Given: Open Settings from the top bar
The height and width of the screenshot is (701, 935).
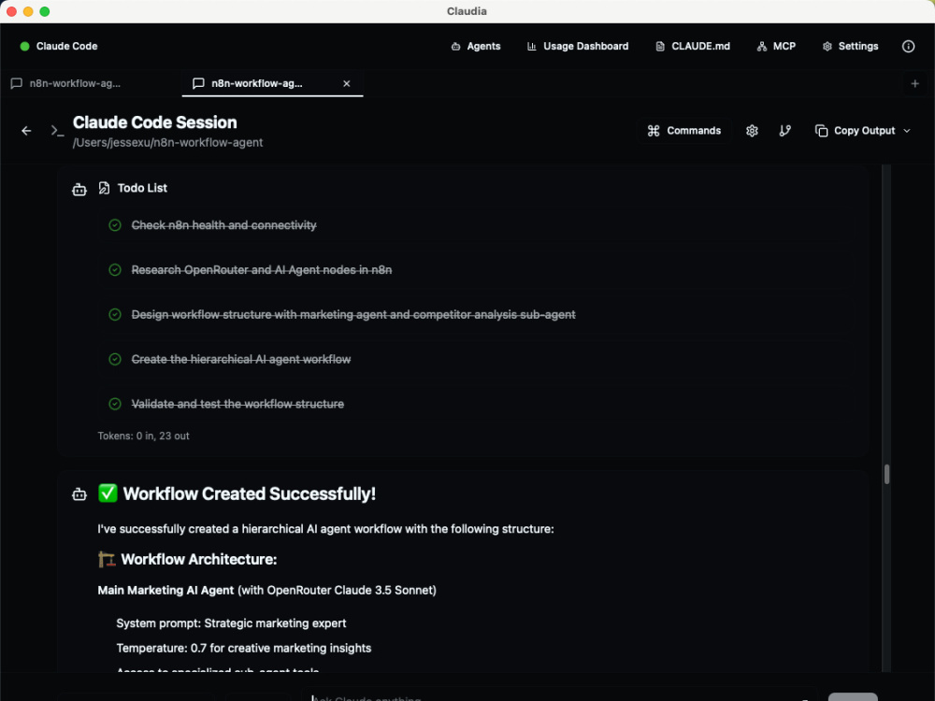Looking at the screenshot, I should [x=850, y=46].
